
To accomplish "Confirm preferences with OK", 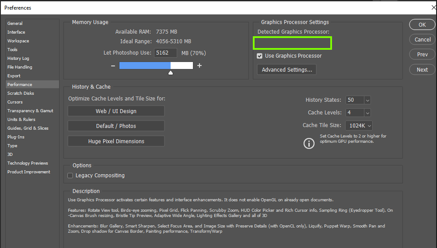I will tap(422, 25).
